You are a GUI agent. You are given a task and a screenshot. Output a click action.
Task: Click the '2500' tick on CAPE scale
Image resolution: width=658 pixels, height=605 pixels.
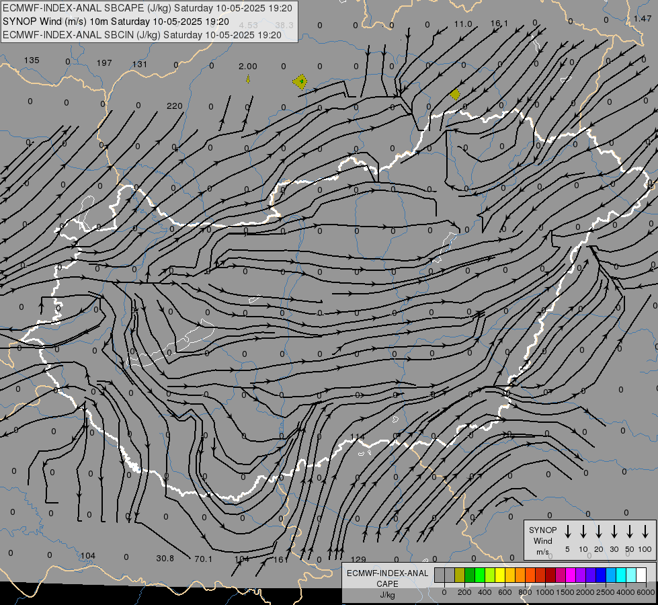pos(606,592)
